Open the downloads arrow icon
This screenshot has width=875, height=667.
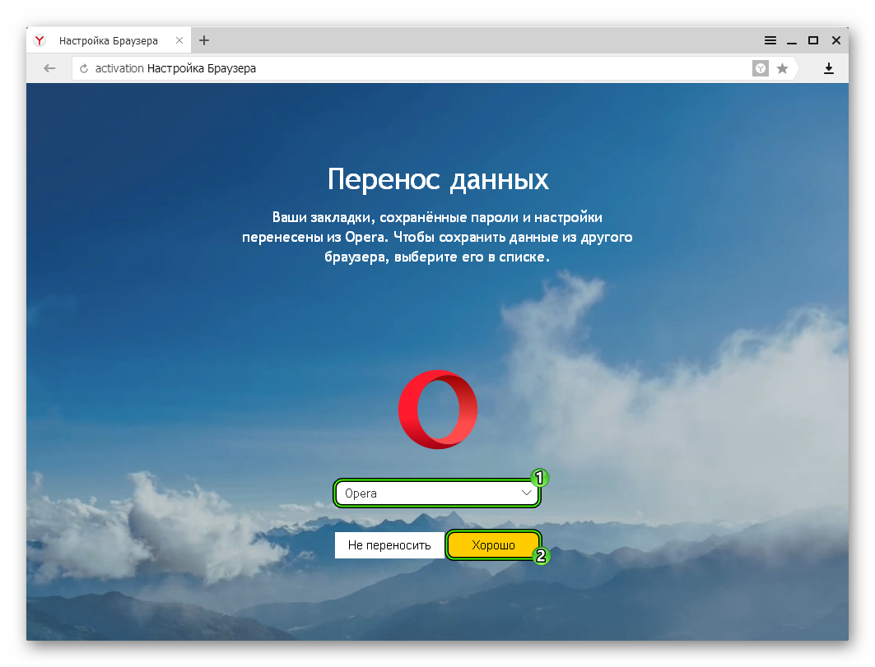pyautogui.click(x=829, y=68)
